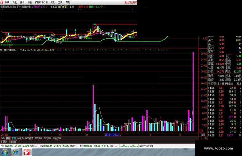Switch to 资金决策 template

click(57, 138)
